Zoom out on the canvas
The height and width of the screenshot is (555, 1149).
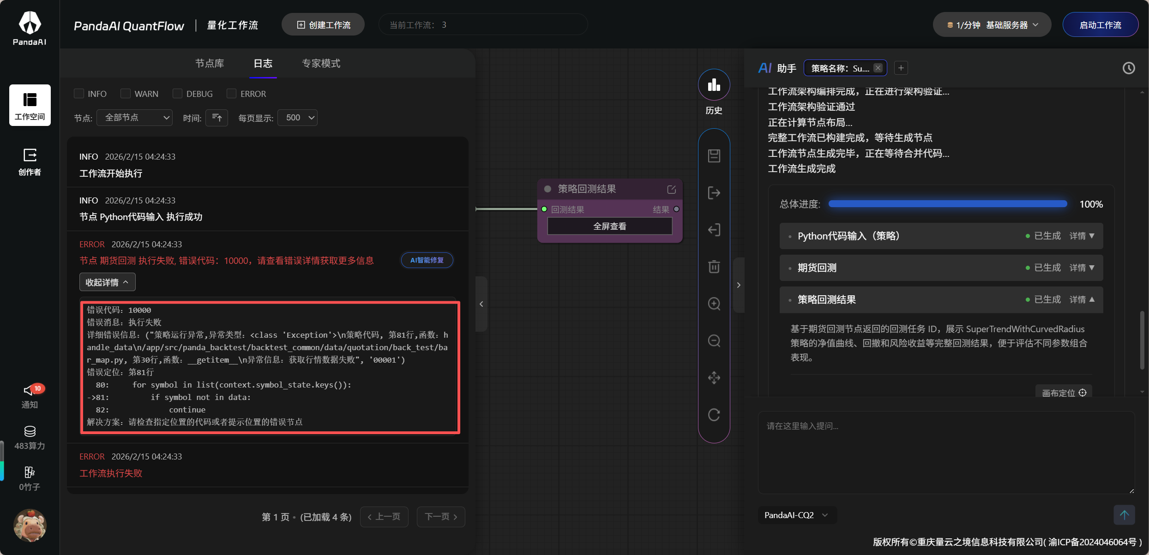point(714,340)
